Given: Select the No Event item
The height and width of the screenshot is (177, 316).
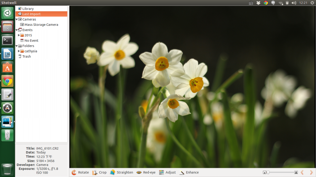Looking at the screenshot, I should pos(31,41).
